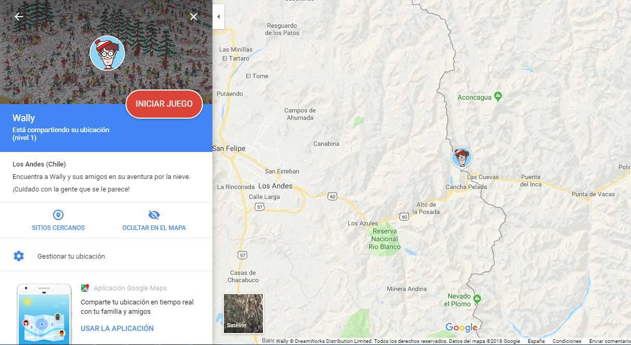Select the Nevado el Plomo marker

(477, 299)
